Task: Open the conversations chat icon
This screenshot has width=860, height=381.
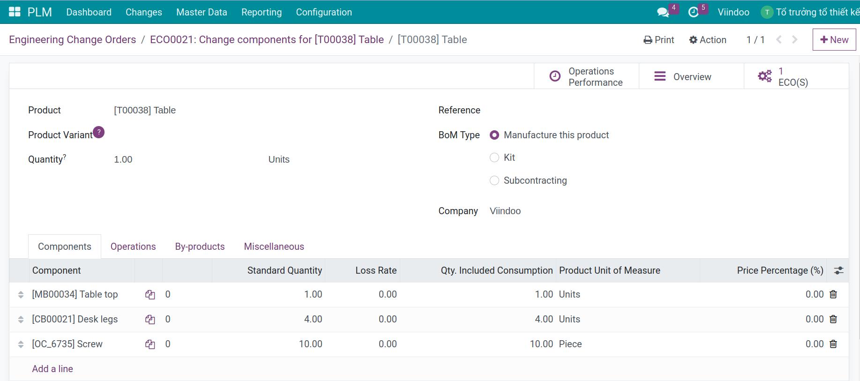Action: pos(663,13)
